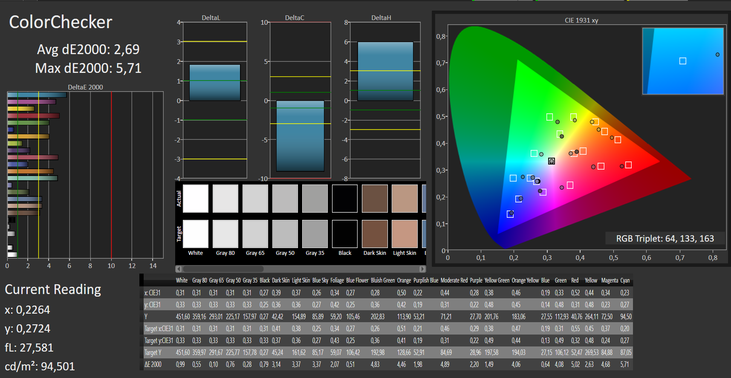
Task: Click the zoomed inset preview on CIE chart
Action: [683, 61]
